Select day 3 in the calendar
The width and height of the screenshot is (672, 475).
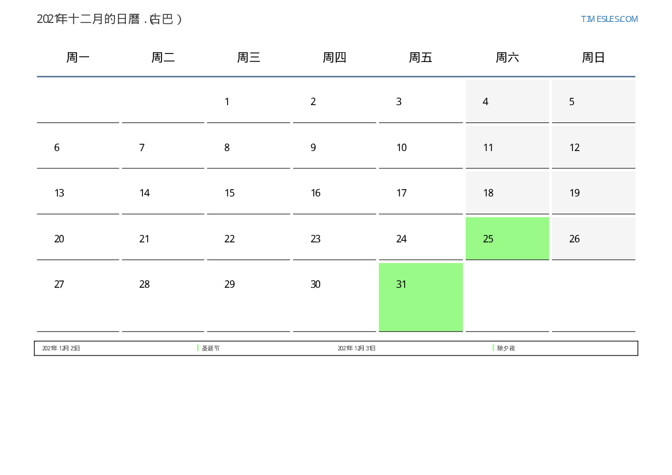click(x=421, y=102)
